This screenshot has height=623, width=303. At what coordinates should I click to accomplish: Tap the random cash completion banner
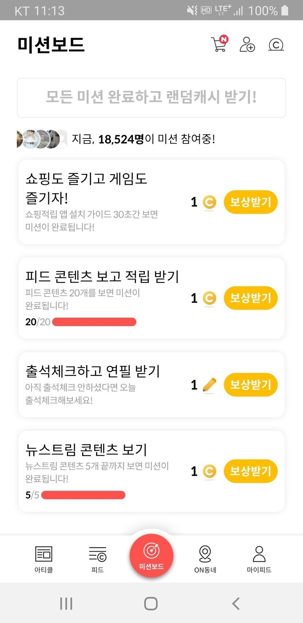click(151, 98)
